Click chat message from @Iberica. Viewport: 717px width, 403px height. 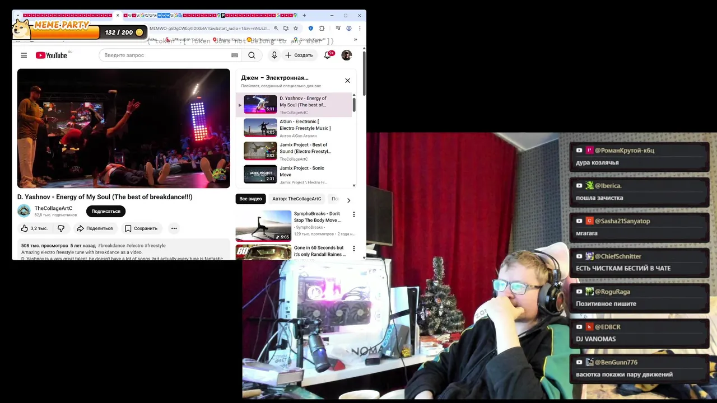click(639, 191)
